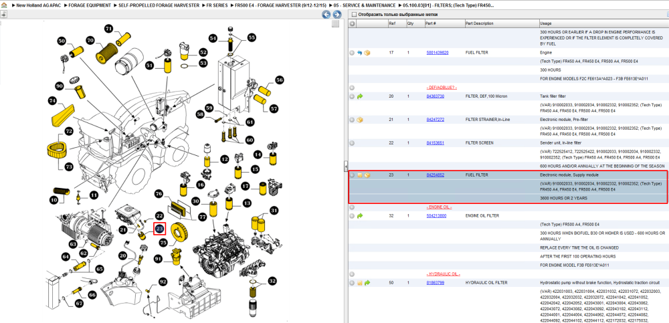Open 05 - SERVICE & MAINTENANCE breadcrumb
The height and width of the screenshot is (323, 669).
pos(365,5)
